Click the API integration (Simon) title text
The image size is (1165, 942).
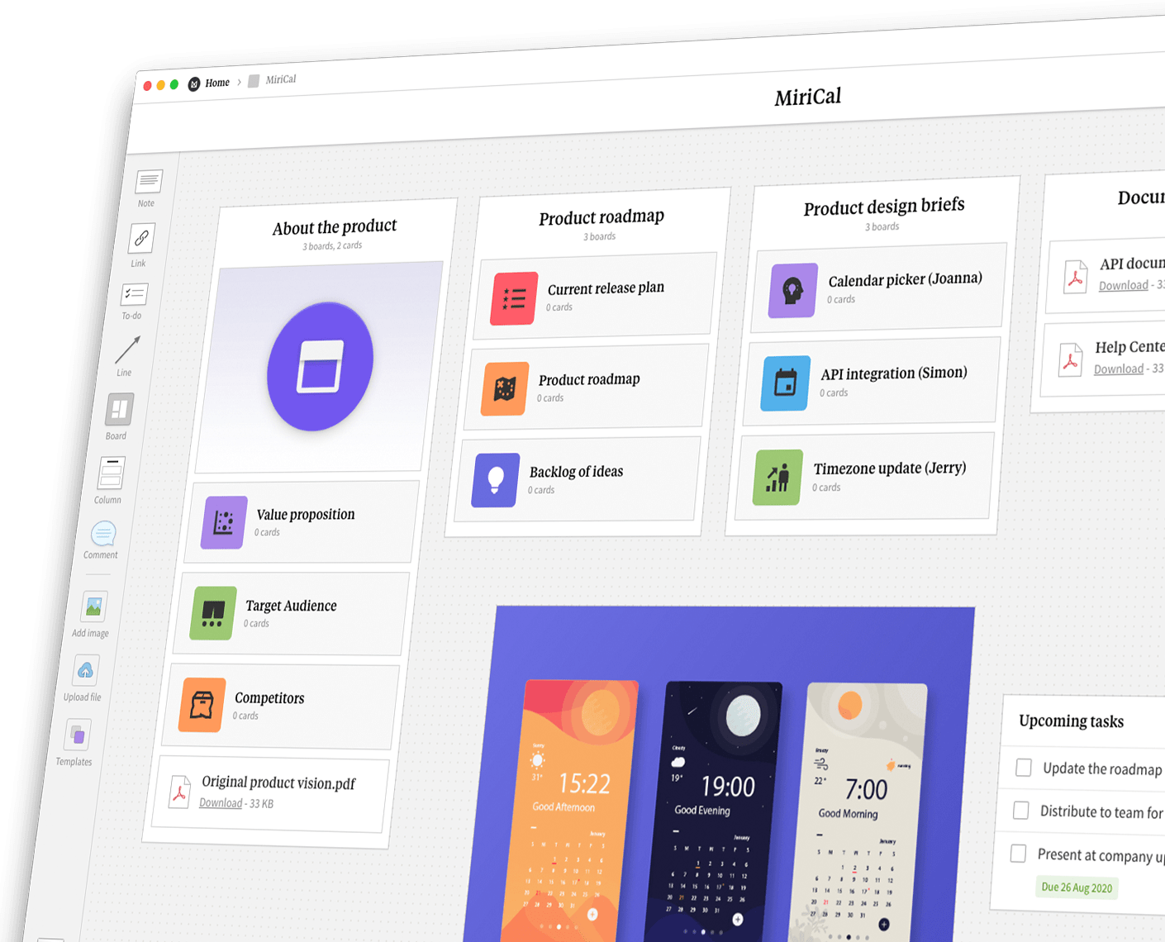(894, 373)
